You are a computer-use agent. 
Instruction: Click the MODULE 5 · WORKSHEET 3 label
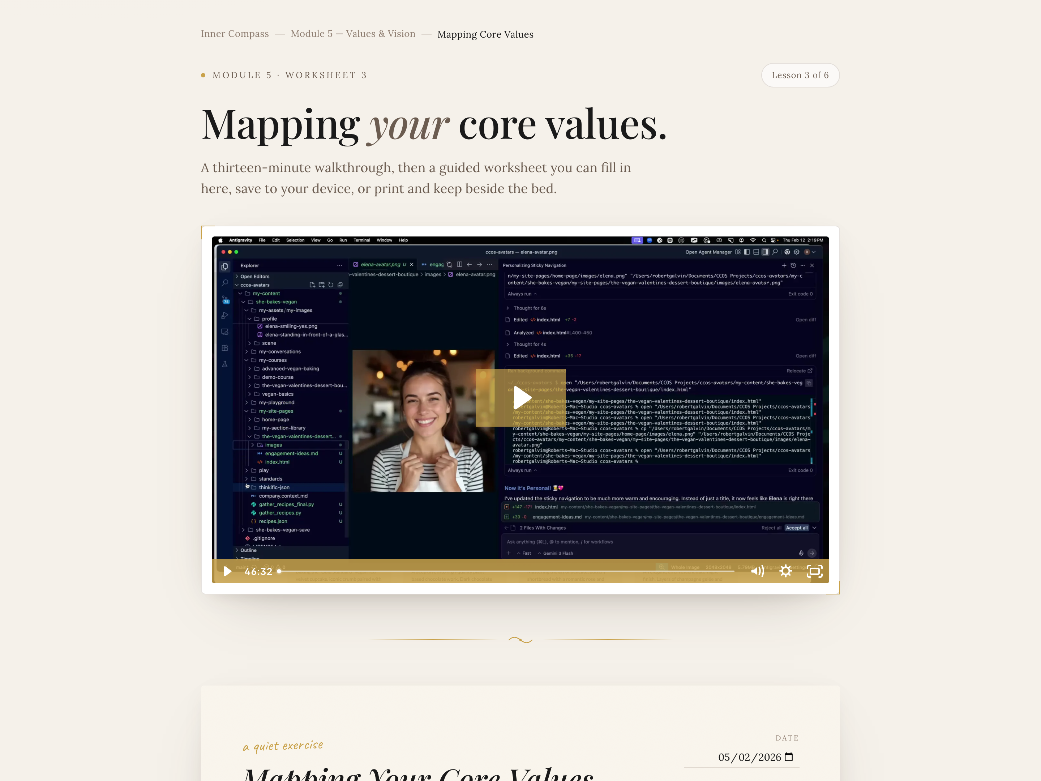(x=290, y=75)
